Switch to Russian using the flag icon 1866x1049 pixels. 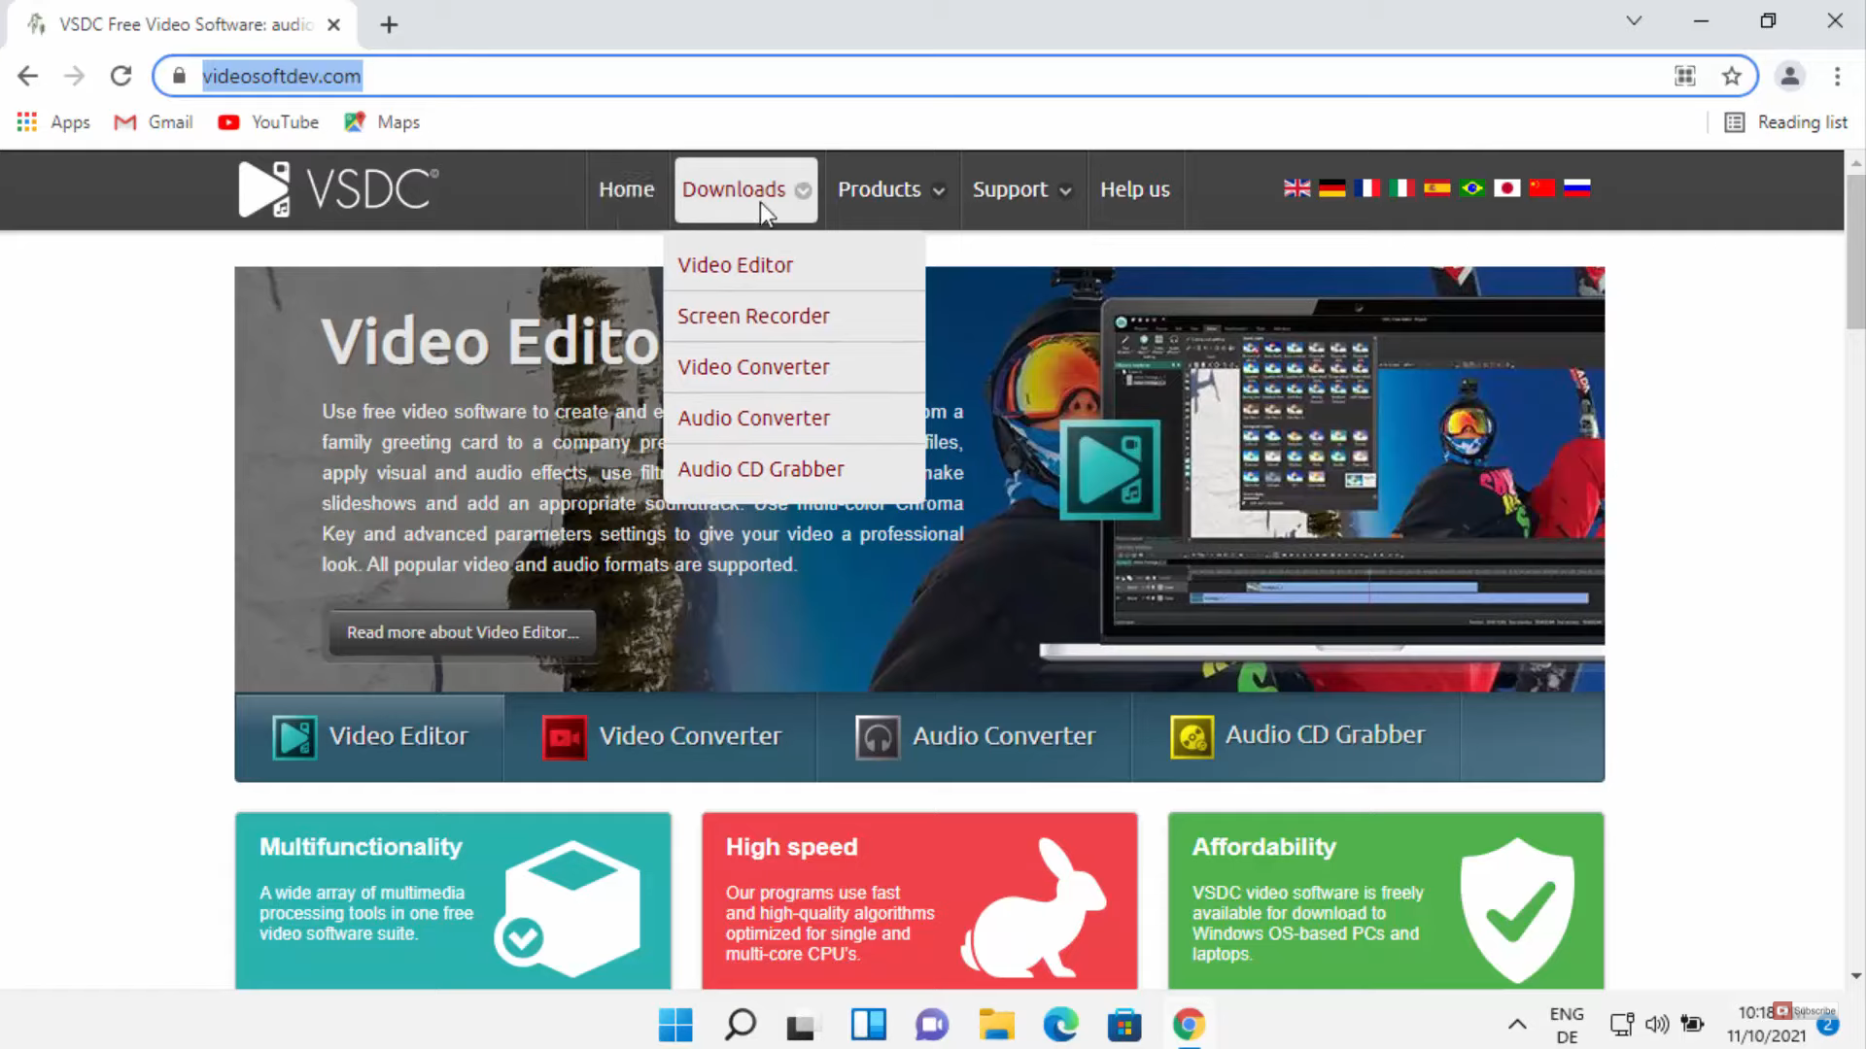pos(1576,188)
